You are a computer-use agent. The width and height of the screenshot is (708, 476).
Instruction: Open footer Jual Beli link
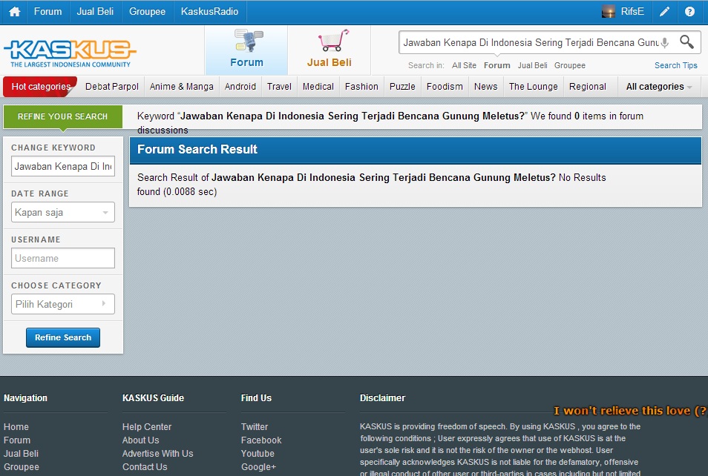pyautogui.click(x=22, y=454)
